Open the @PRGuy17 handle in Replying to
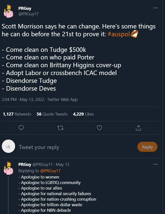 50,171
